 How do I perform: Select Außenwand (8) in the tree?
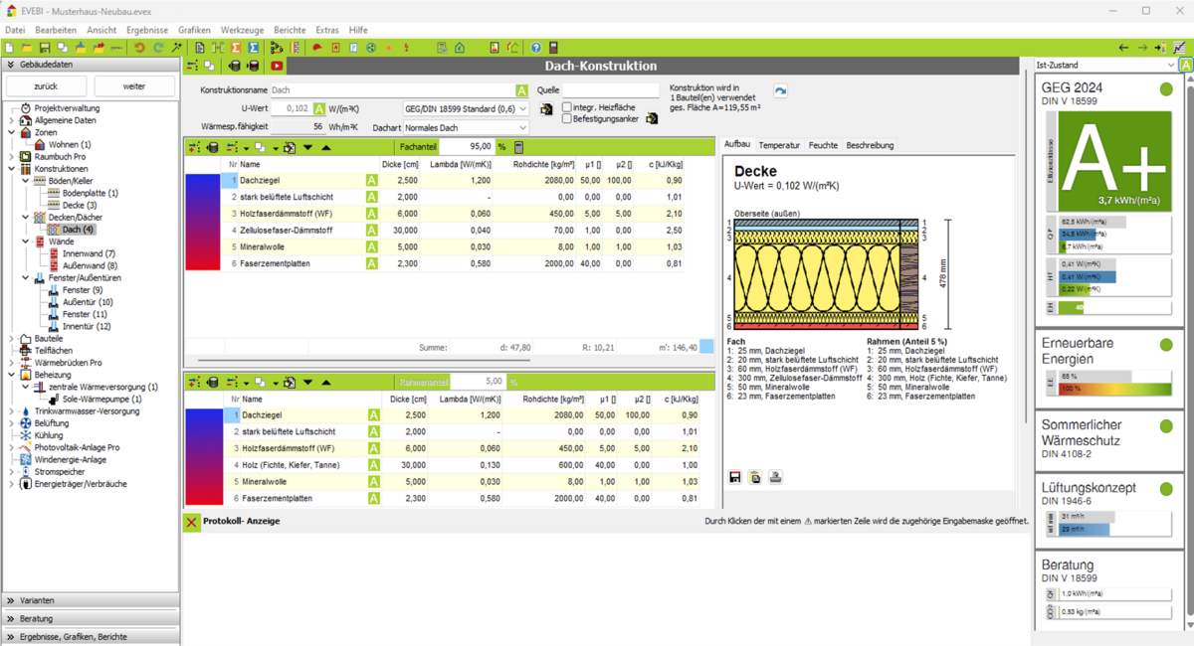(x=90, y=266)
